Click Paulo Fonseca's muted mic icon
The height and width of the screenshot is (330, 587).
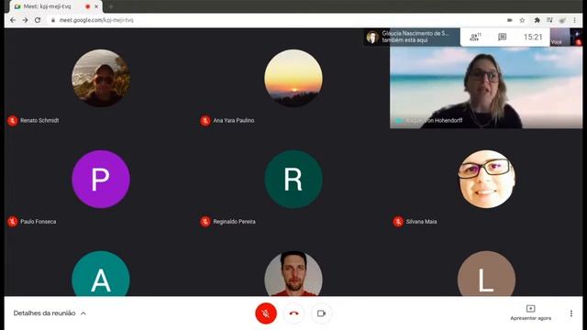12,222
